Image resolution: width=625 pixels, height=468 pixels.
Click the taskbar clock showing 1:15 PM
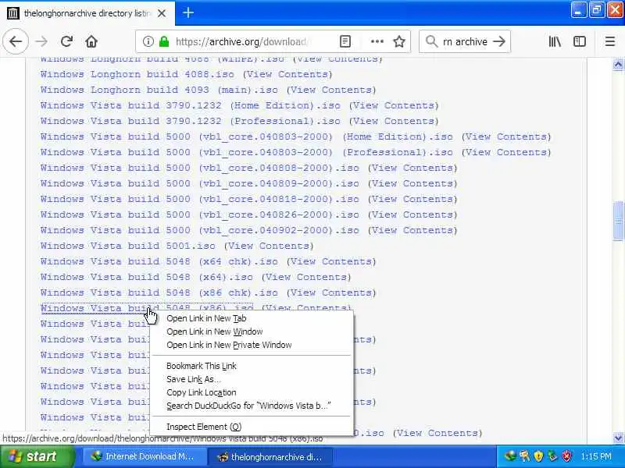click(595, 456)
